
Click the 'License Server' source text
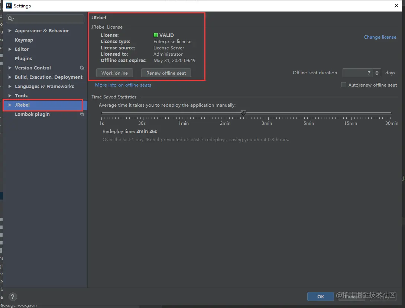tap(169, 48)
